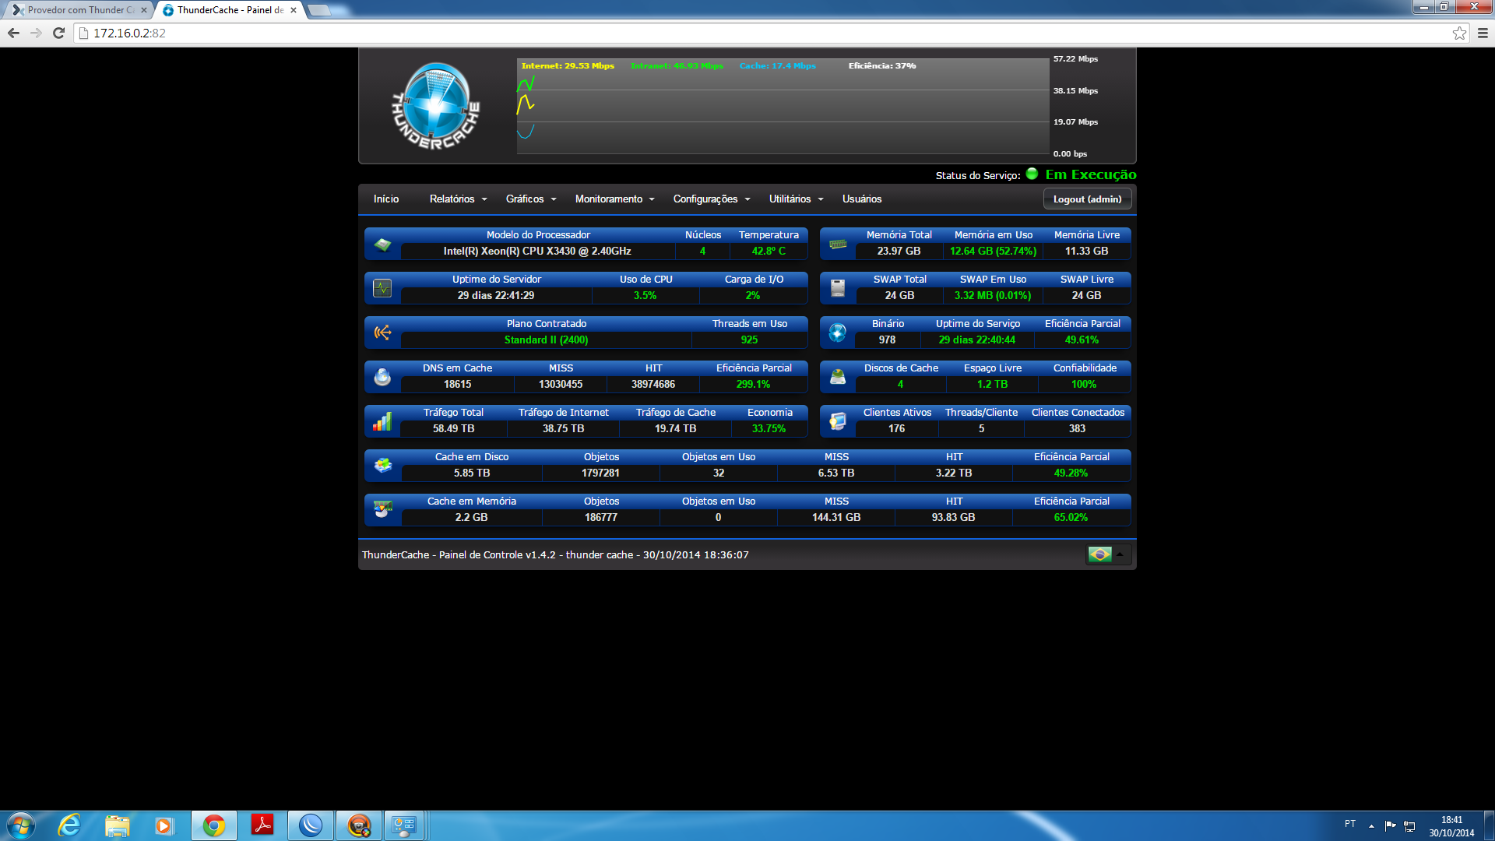Click the DNS cache icon
Image resolution: width=1495 pixels, height=841 pixels.
382,378
